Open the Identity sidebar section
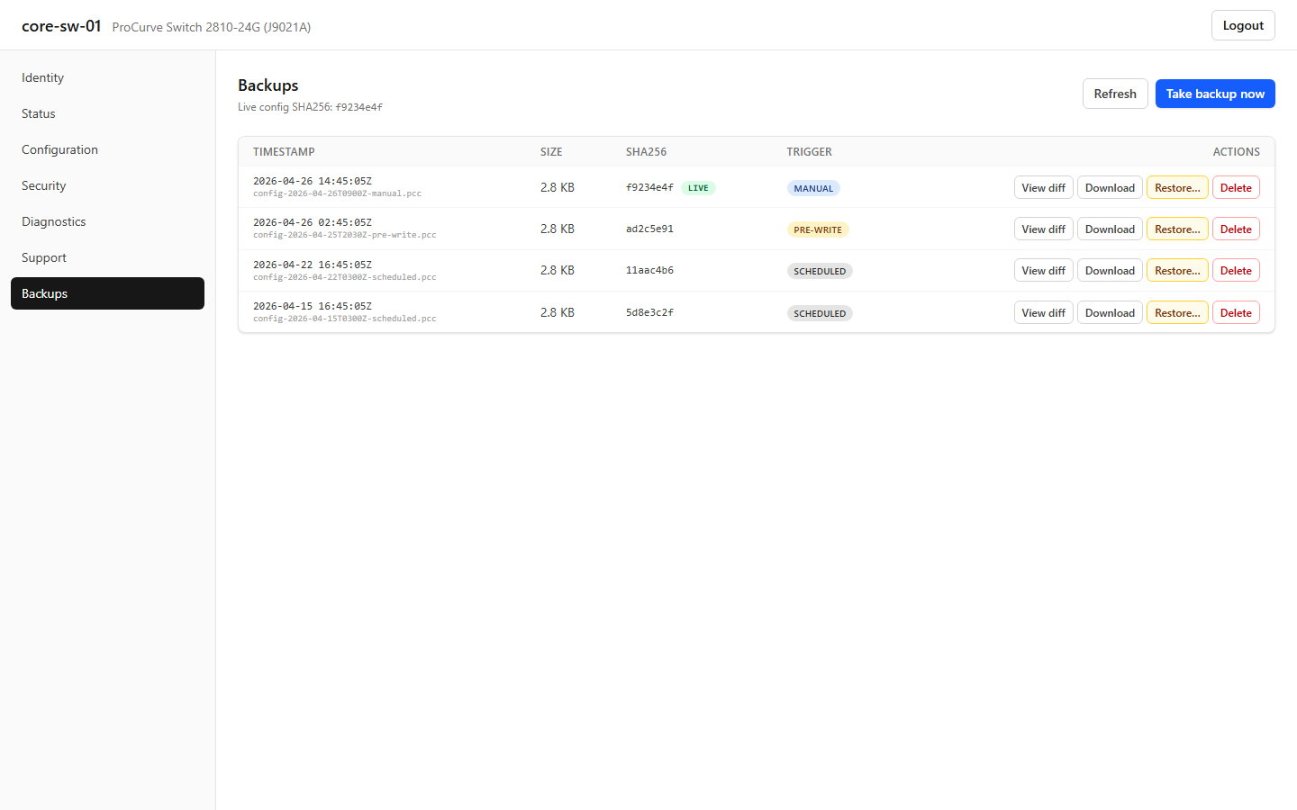The height and width of the screenshot is (810, 1297). 107,77
